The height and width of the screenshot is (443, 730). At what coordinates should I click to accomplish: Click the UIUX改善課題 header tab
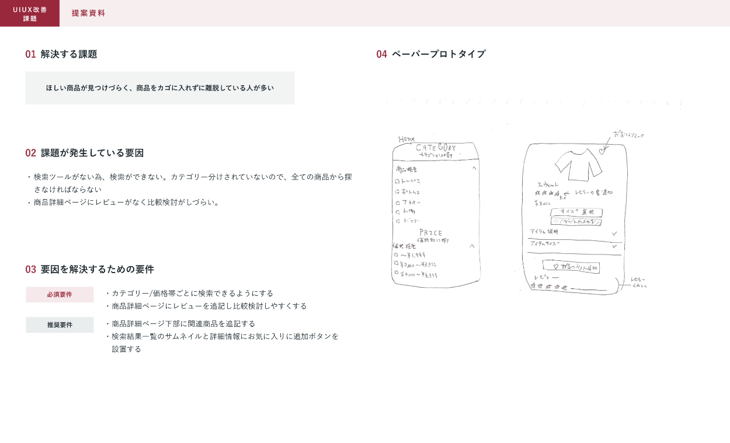(30, 13)
